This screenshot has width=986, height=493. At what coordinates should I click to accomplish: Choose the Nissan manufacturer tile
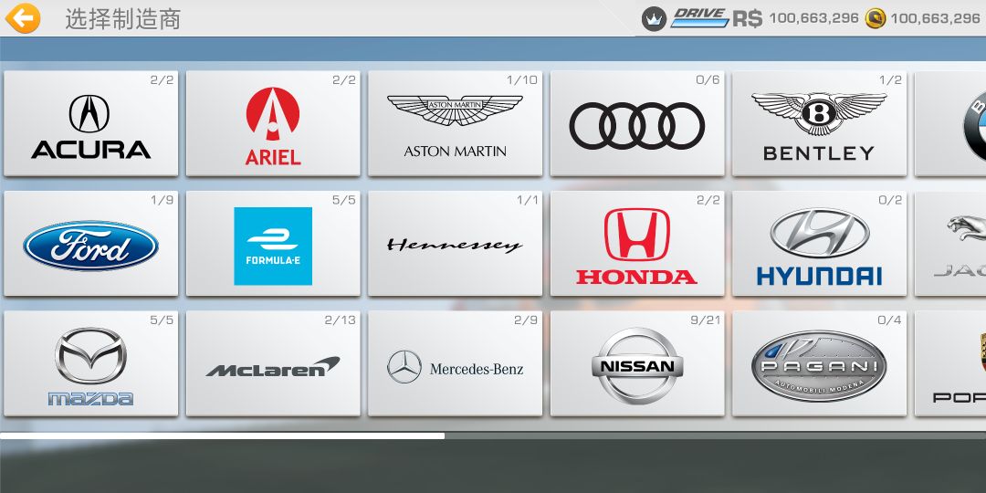pyautogui.click(x=637, y=363)
